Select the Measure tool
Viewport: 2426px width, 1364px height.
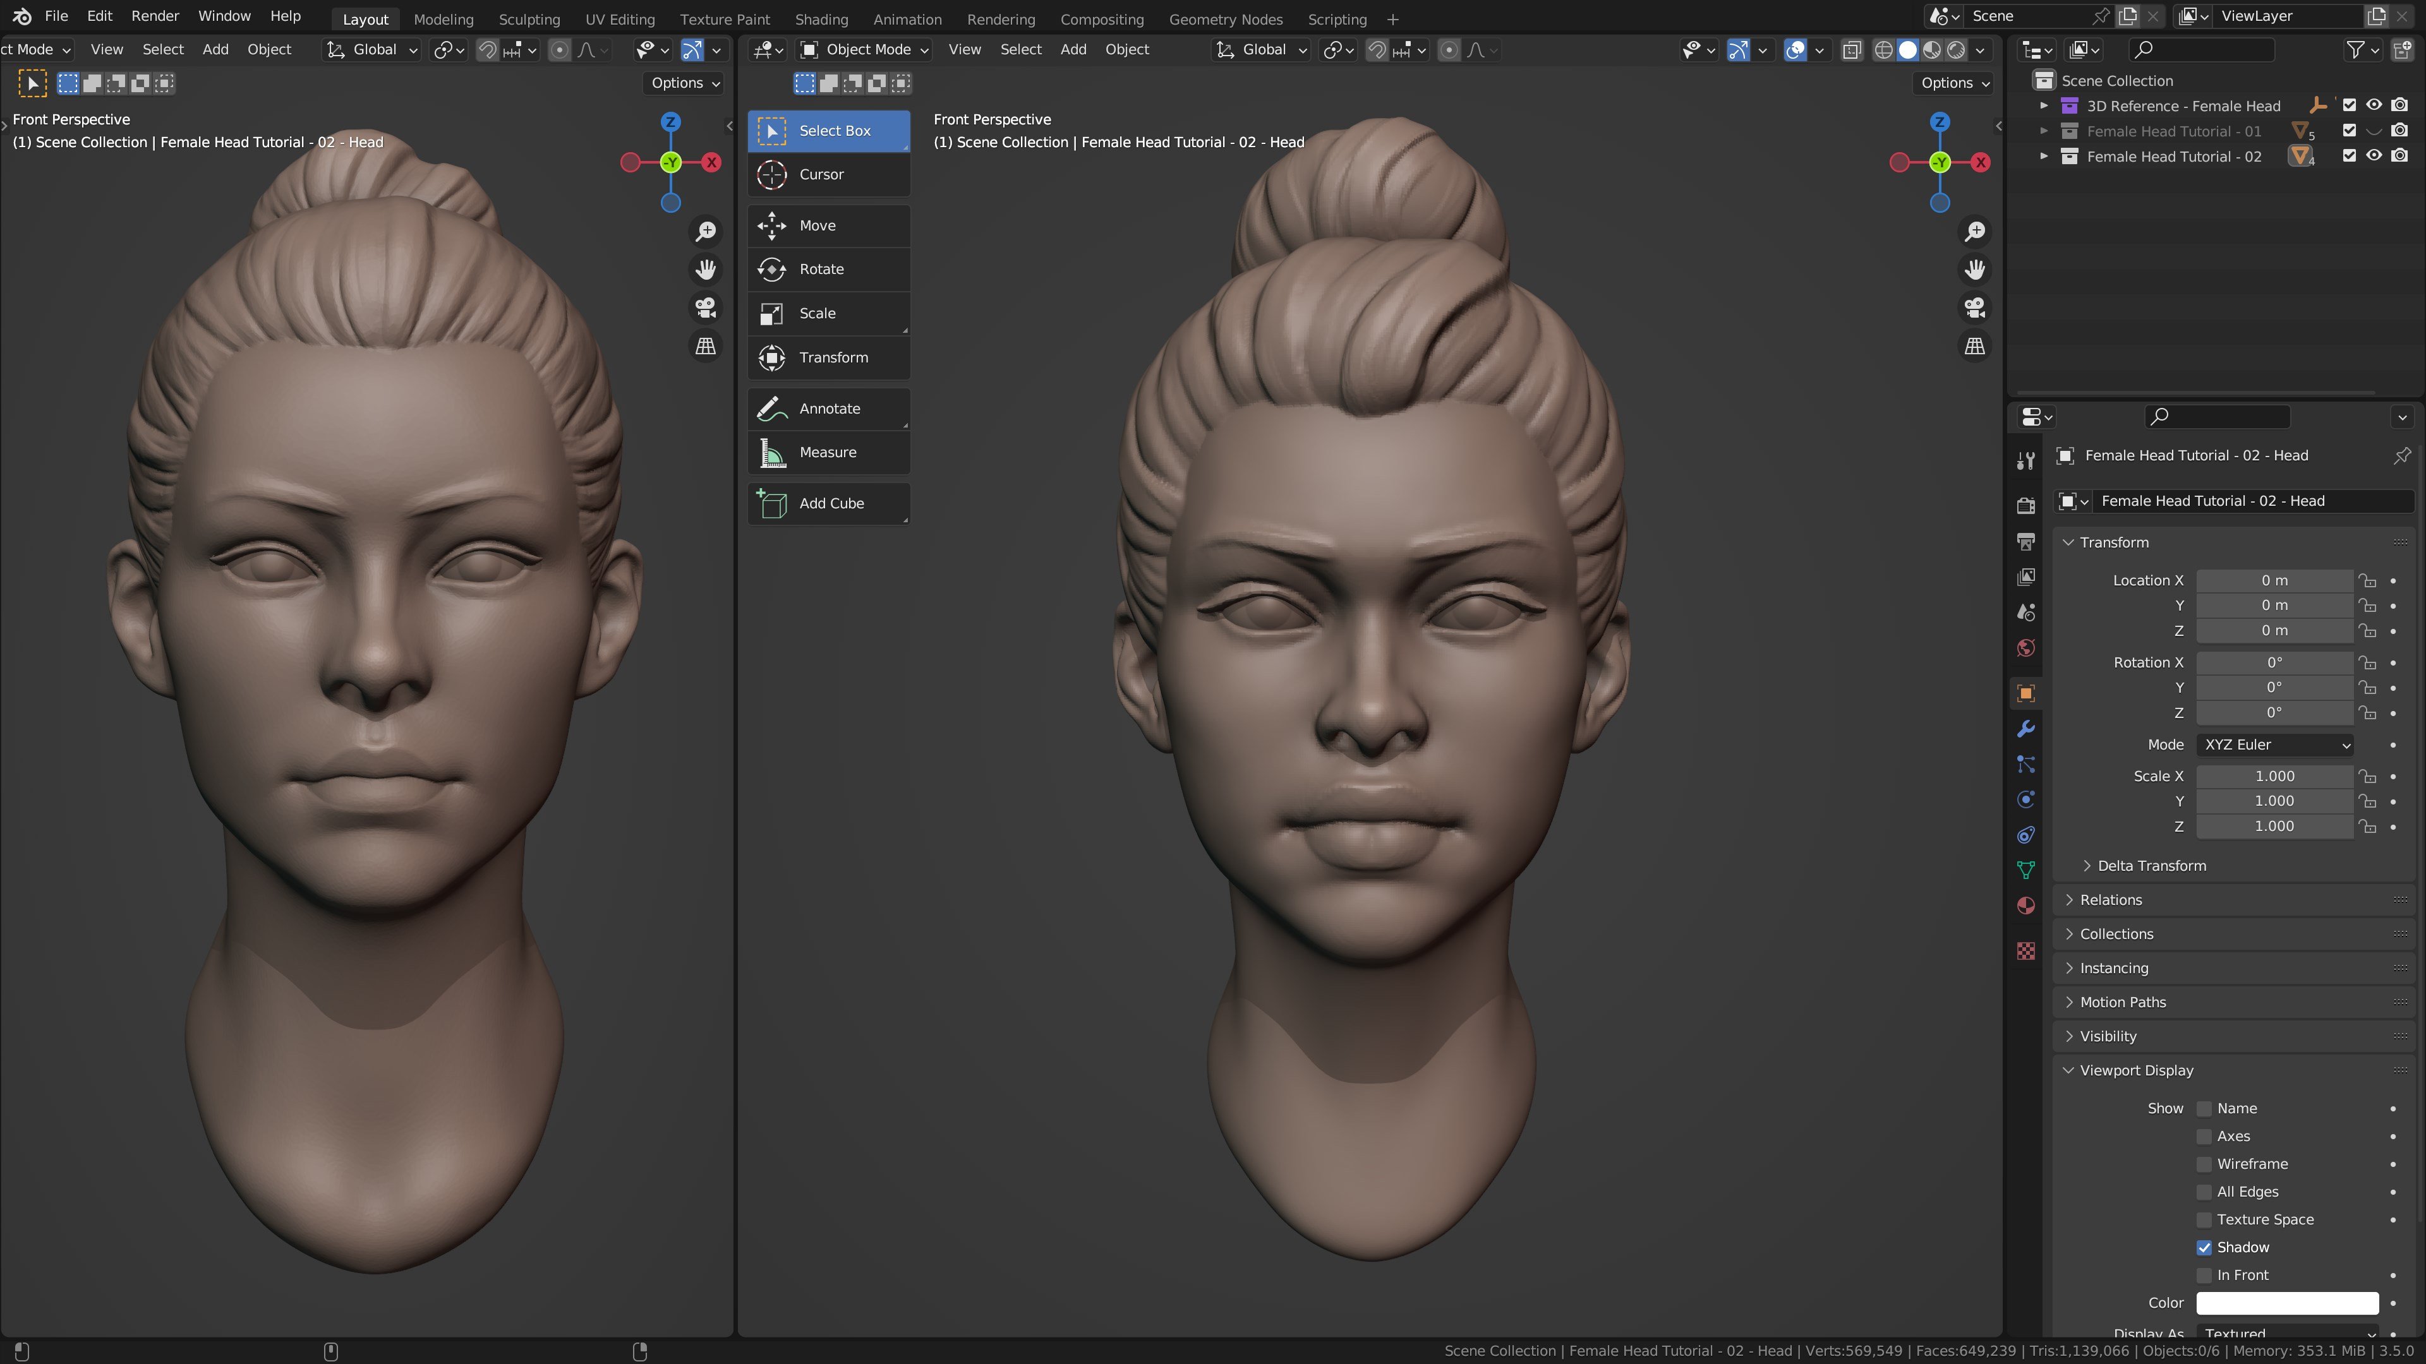click(x=828, y=453)
